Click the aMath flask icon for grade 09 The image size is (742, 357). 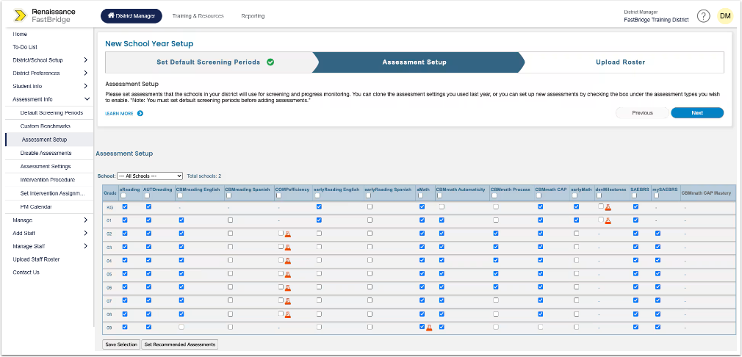tap(429, 327)
